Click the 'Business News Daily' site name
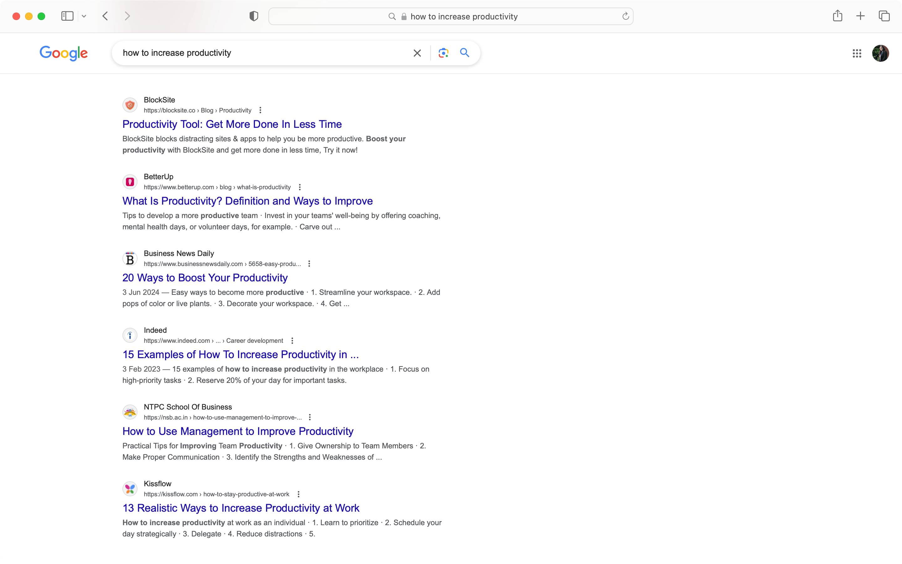 pyautogui.click(x=179, y=254)
